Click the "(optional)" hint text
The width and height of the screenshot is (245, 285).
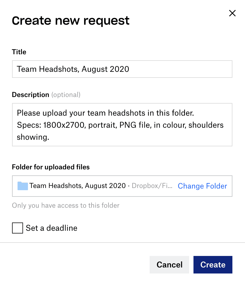click(66, 95)
